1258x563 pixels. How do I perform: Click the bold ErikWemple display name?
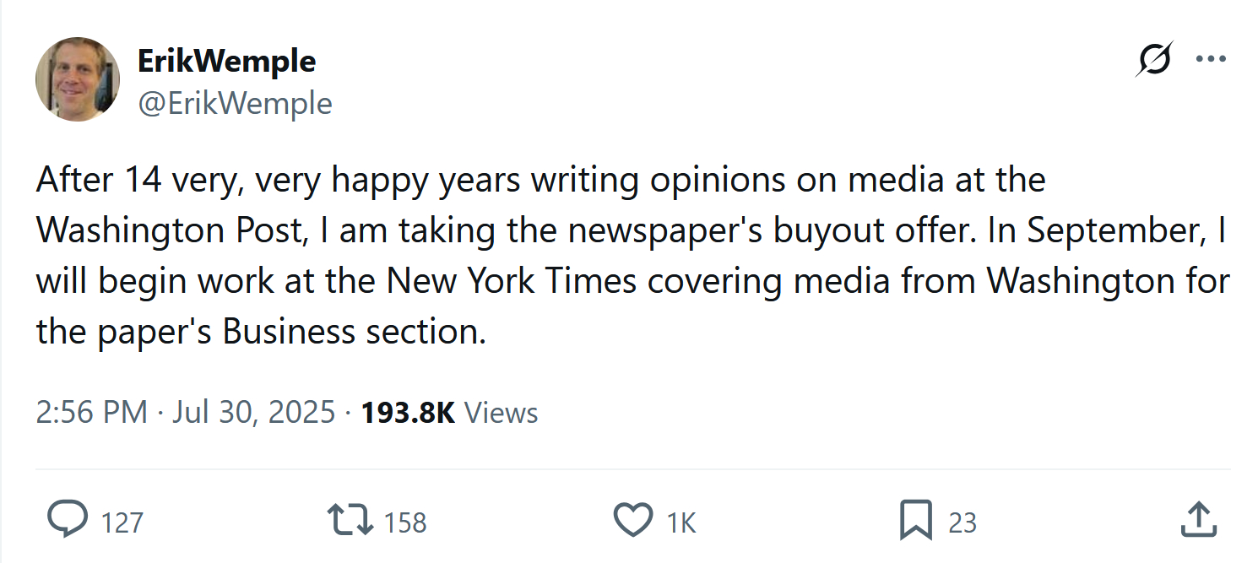coord(226,61)
